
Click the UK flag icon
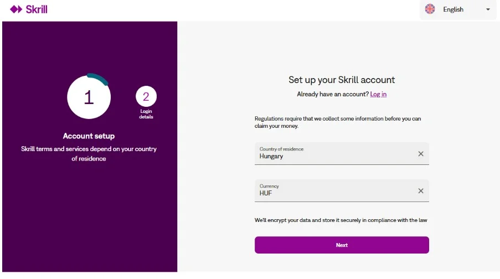430,9
